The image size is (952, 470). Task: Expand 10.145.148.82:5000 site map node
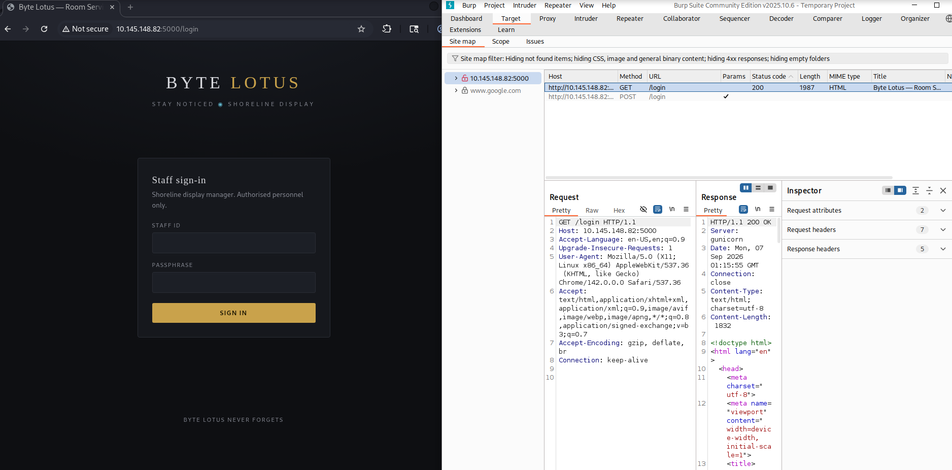click(456, 78)
